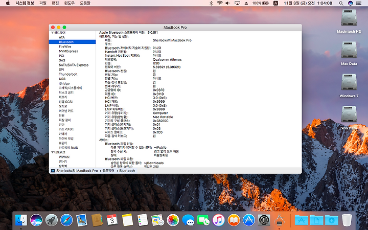
Task: Open Spotlight search magnifier
Action: (x=341, y=3)
